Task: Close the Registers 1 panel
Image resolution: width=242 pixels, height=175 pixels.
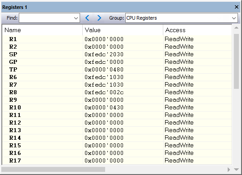Action: (x=237, y=7)
